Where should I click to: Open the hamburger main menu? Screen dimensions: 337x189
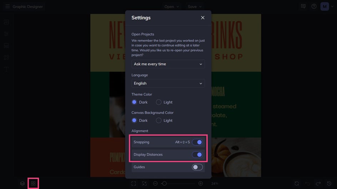coord(7,6)
